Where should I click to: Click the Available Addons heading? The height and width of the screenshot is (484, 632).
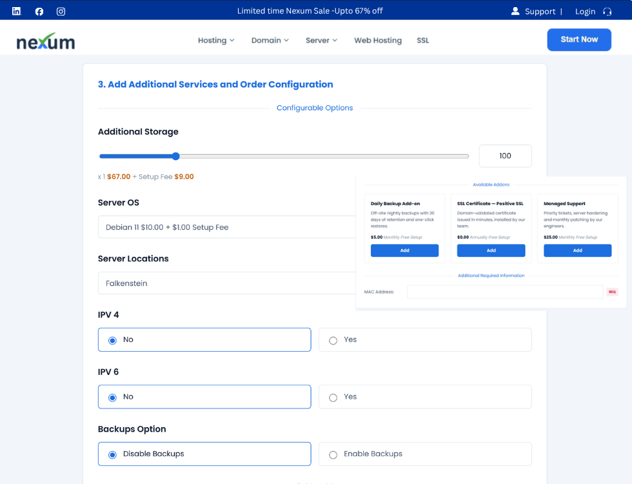pos(491,185)
